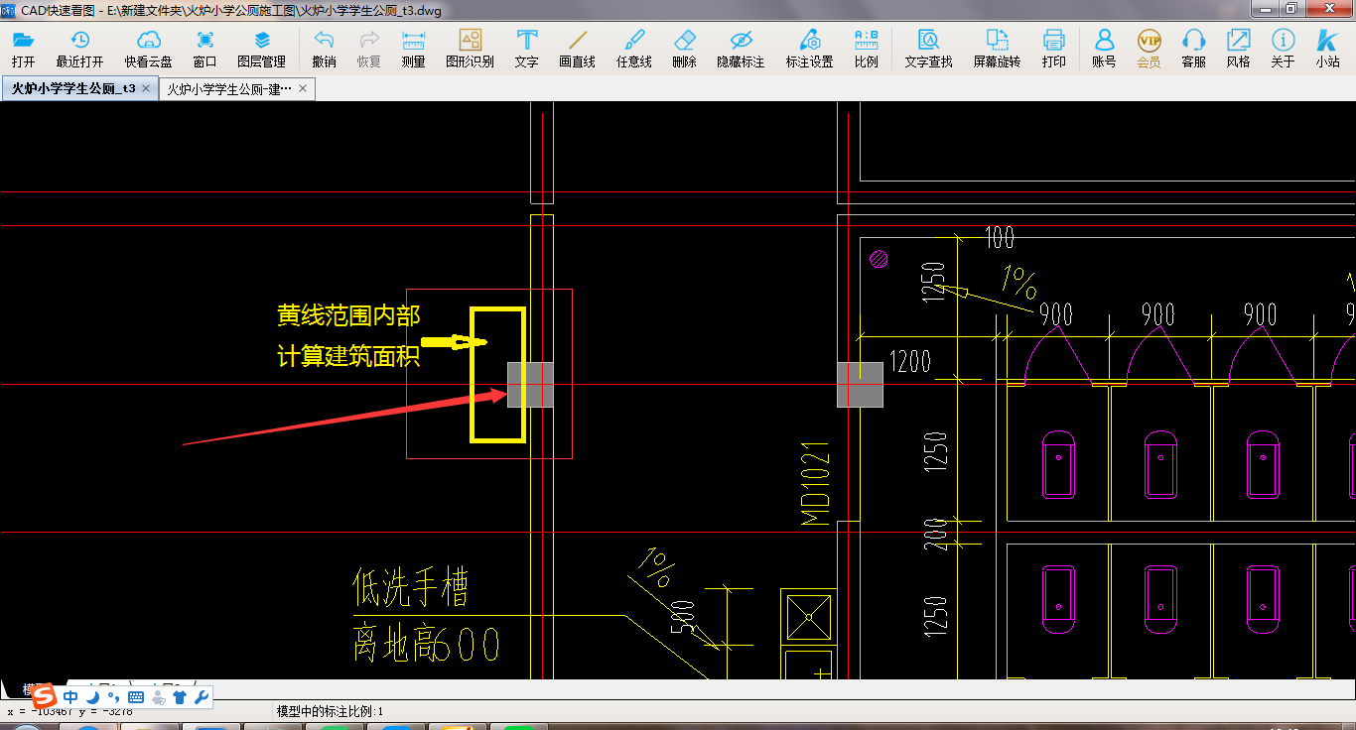The height and width of the screenshot is (730, 1356).
Task: Click the 100 dimension text in drawing
Action: pyautogui.click(x=1000, y=237)
